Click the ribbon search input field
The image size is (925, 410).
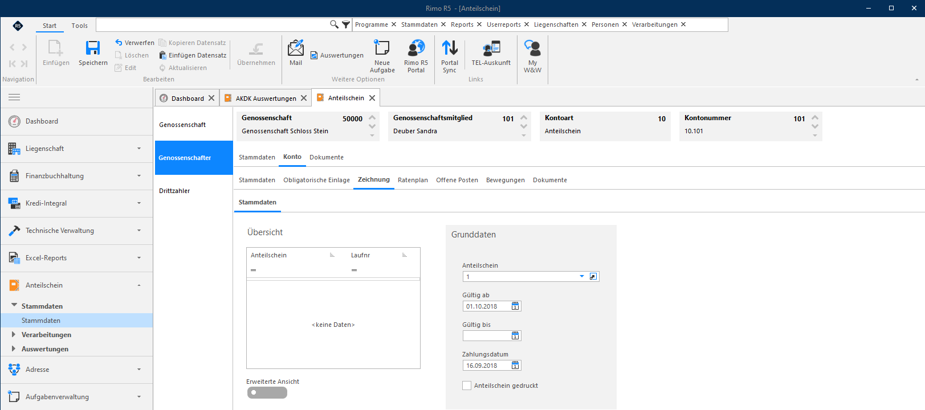tap(213, 24)
